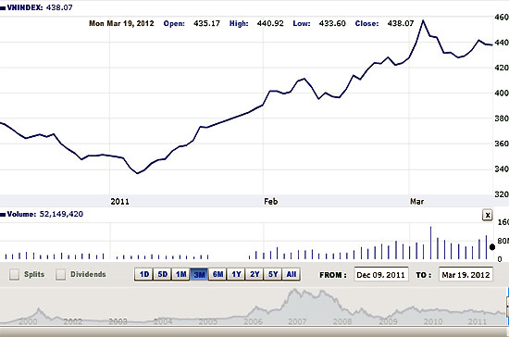Viewport: 509px width, 337px height.
Task: Select the 6M time range button
Action: (x=217, y=275)
